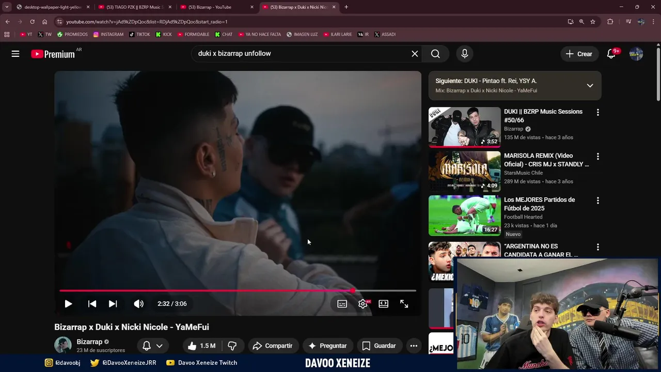Open the bookmarks apps grid icon

[x=7, y=35]
